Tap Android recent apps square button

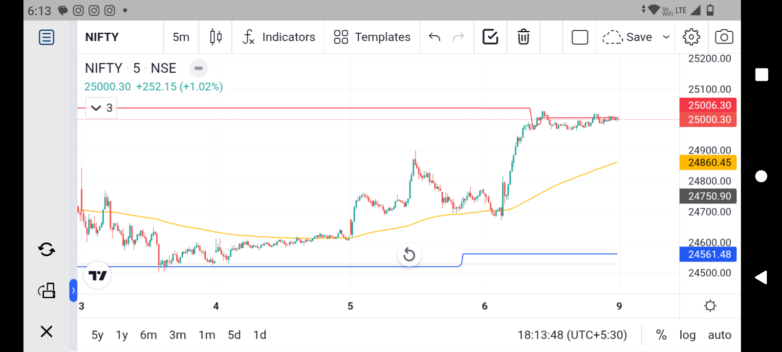(x=761, y=74)
